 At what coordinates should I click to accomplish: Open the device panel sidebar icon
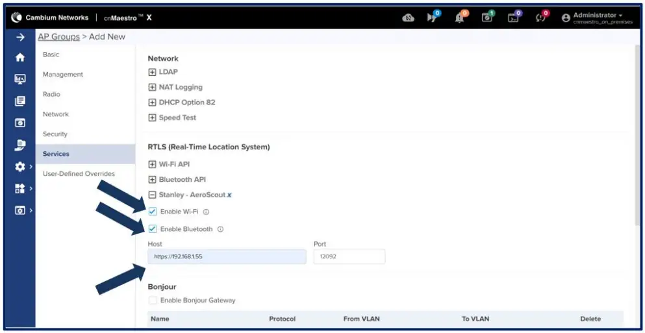click(20, 123)
